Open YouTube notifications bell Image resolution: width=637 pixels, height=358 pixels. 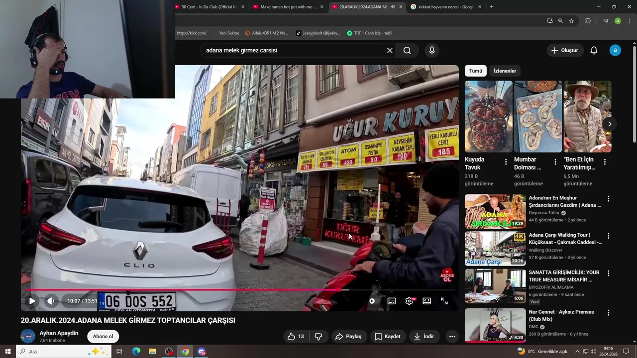tap(594, 50)
